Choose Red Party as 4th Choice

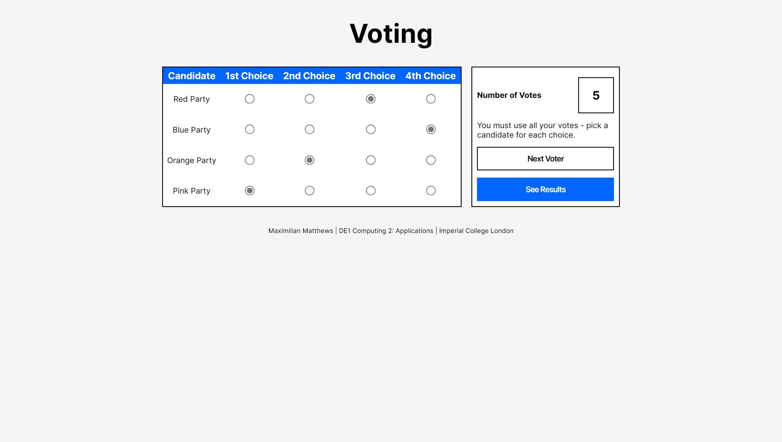coord(431,99)
